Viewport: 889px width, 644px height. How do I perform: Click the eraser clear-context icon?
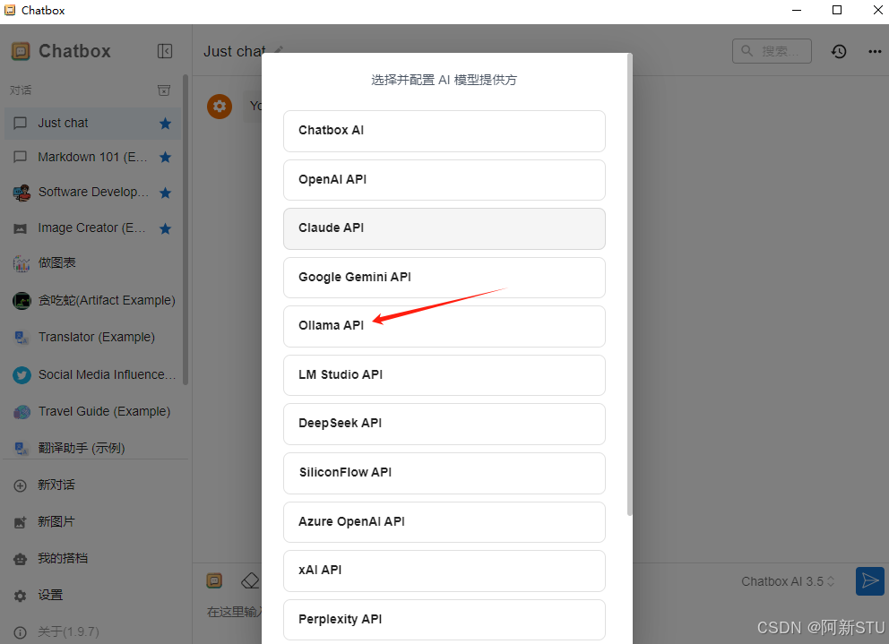tap(250, 580)
